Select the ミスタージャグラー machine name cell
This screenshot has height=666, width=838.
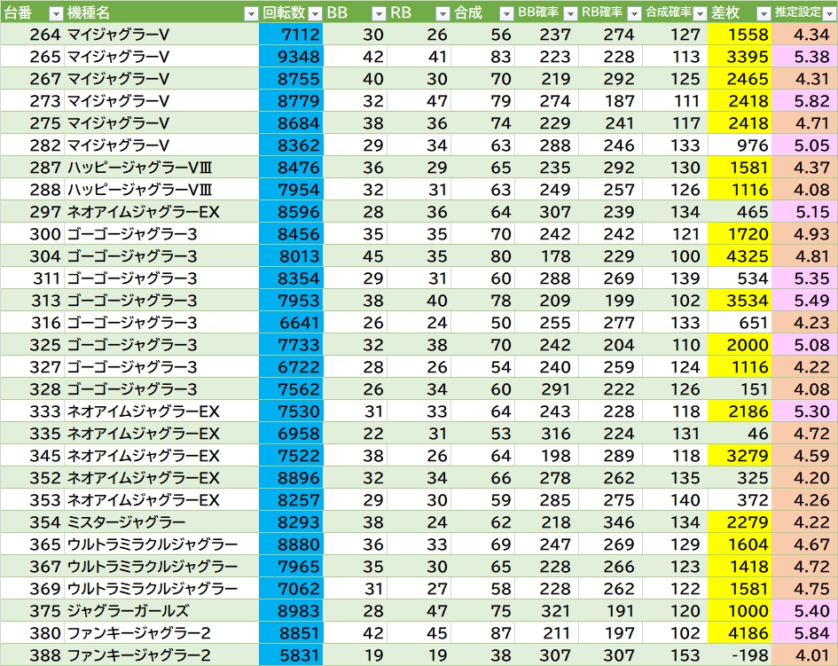[x=126, y=522]
